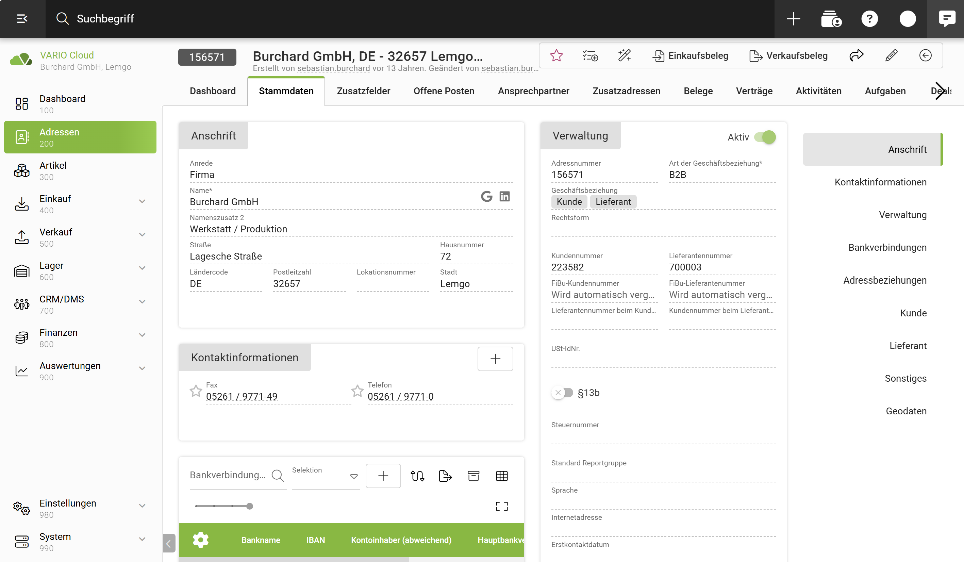Open the Ansprechpartner tab
Image resolution: width=964 pixels, height=562 pixels.
click(534, 91)
